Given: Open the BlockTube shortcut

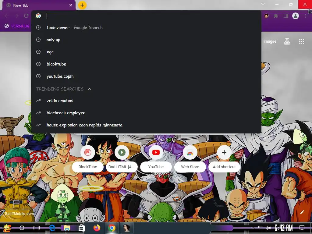Looking at the screenshot, I should tap(88, 159).
